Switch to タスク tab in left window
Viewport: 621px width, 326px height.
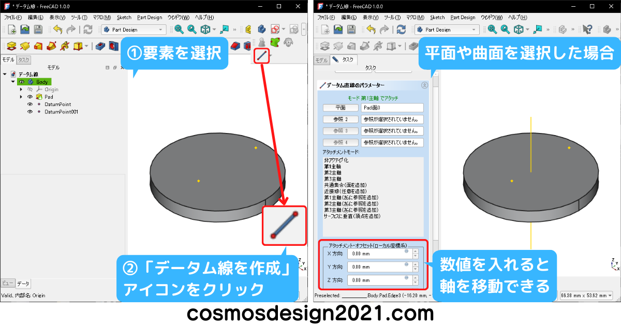(24, 60)
